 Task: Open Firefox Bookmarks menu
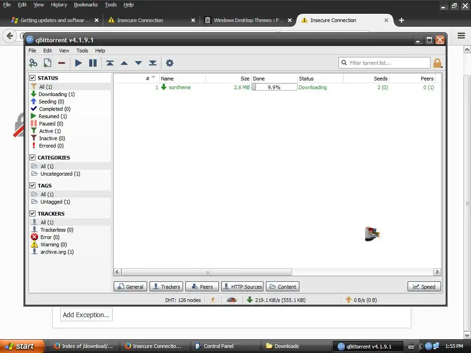(x=86, y=5)
